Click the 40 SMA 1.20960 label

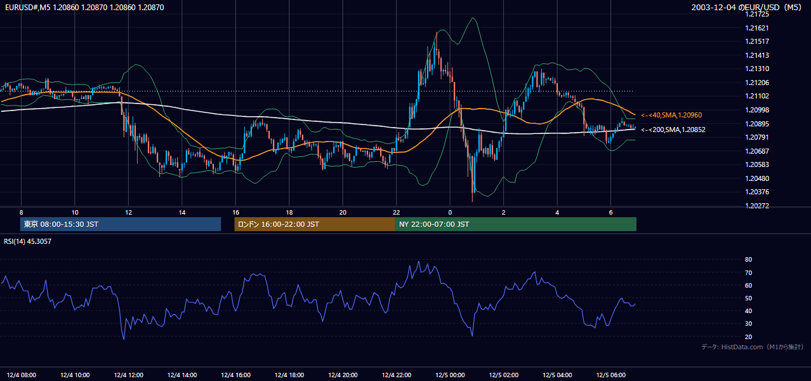671,115
